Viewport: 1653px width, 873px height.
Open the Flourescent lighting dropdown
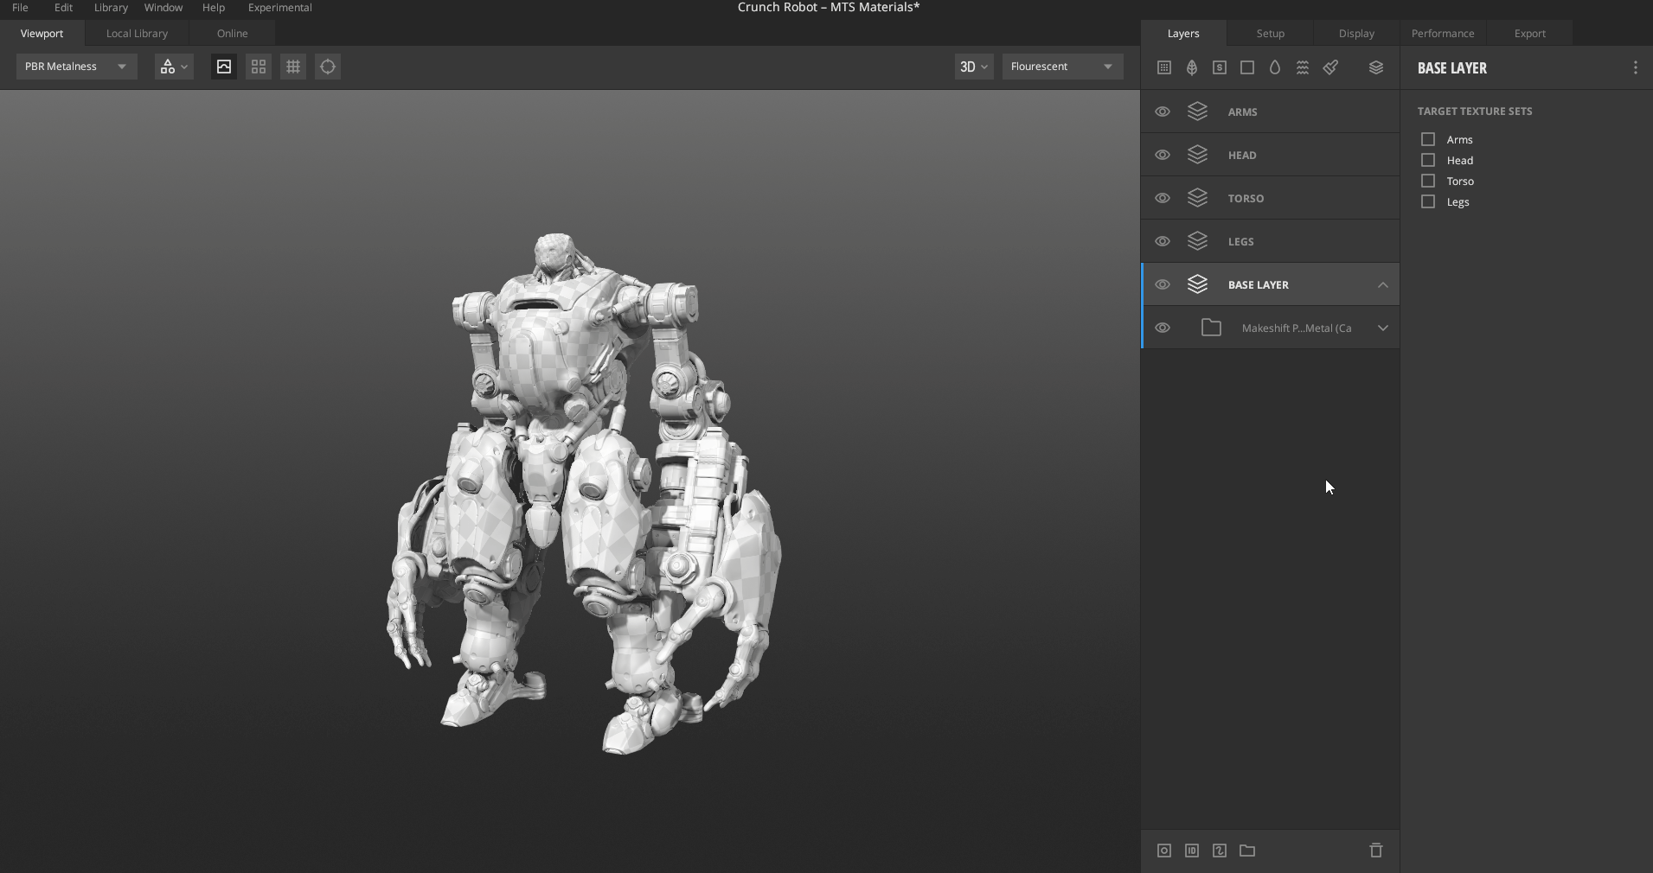pos(1062,67)
